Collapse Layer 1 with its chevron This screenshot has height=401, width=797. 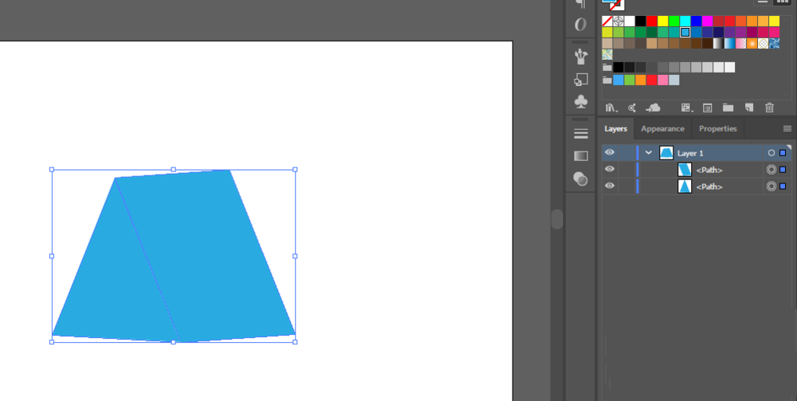649,152
